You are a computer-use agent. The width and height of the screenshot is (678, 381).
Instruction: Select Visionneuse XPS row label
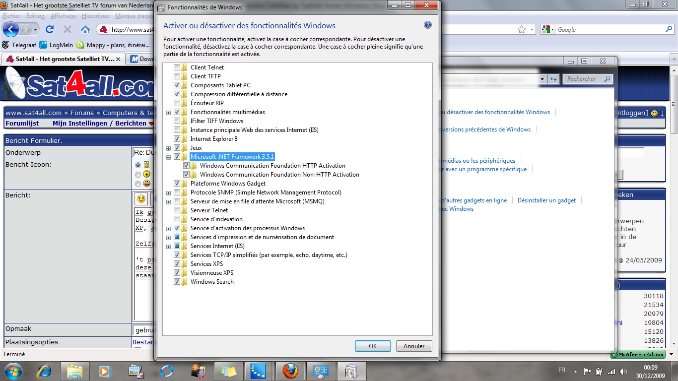click(x=212, y=273)
